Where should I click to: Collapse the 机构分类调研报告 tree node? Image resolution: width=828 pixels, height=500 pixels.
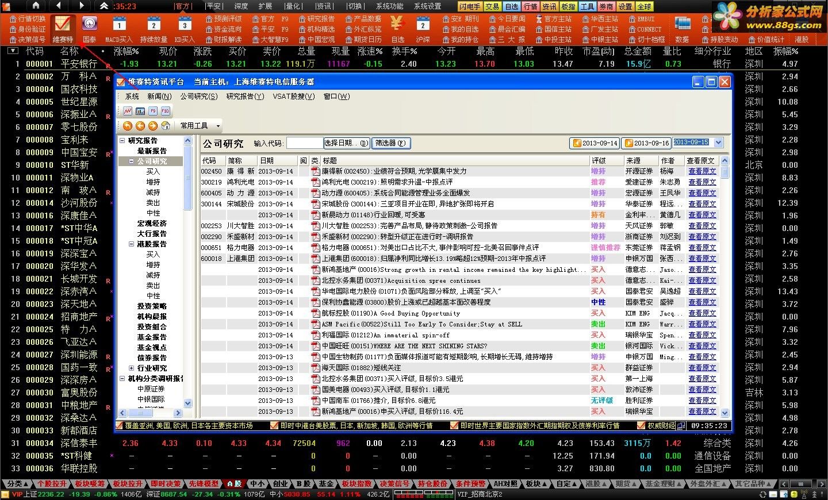122,379
